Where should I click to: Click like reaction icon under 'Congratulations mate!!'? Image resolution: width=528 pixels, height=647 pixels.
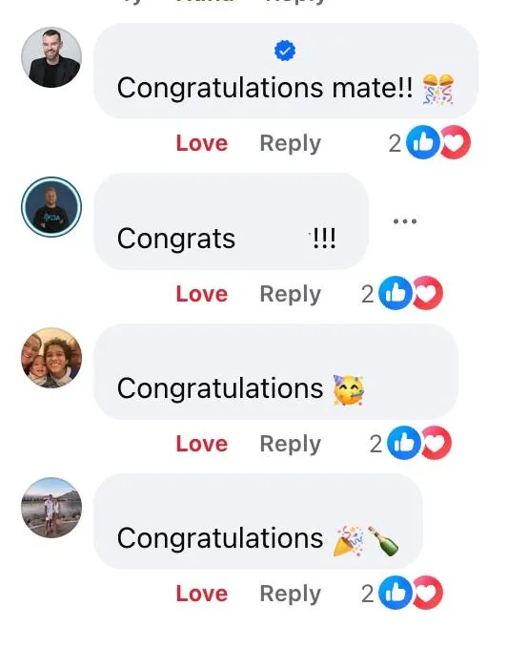422,142
